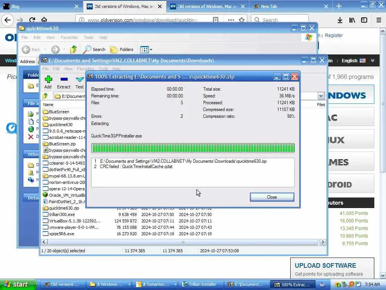Click the Extract icon in 7-Zip toolbar

click(x=64, y=79)
